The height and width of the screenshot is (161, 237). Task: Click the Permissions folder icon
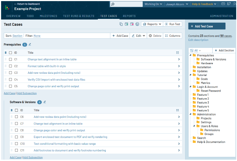[202, 130]
